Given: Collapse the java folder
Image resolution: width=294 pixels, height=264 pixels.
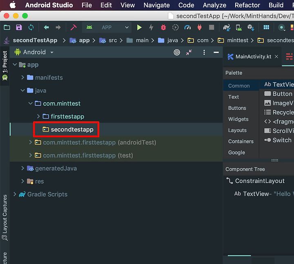Looking at the screenshot, I should point(23,90).
